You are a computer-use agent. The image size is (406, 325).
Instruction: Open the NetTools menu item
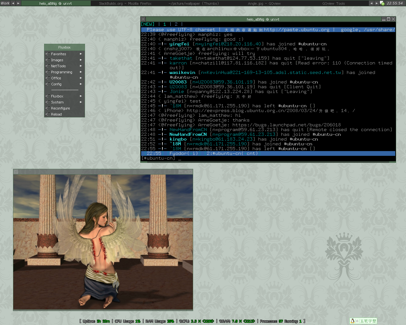[64, 66]
